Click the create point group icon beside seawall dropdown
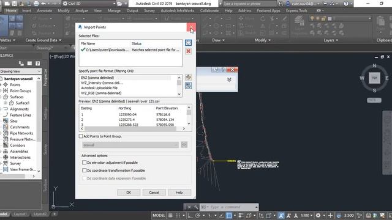The width and height of the screenshot is (392, 220). pos(184,145)
